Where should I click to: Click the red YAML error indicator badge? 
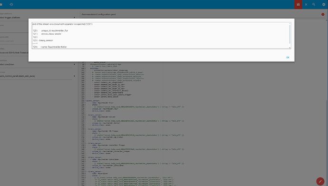[323, 14]
